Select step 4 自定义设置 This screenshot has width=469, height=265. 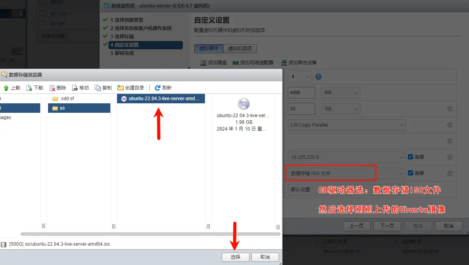pos(145,45)
